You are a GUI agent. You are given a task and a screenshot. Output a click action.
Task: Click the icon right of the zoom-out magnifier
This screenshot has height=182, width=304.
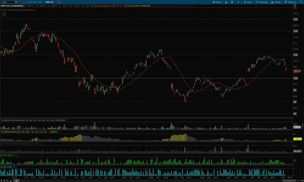click(x=11, y=181)
